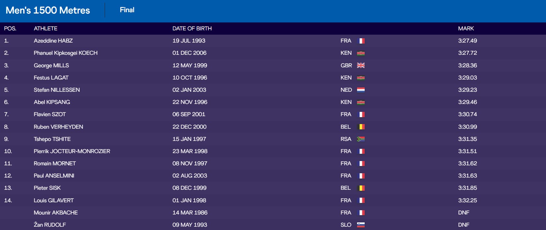Click the Men's 1500 Metres heading
546x230 pixels.
point(48,10)
